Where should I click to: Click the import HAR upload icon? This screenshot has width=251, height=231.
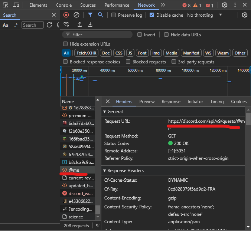(80, 24)
